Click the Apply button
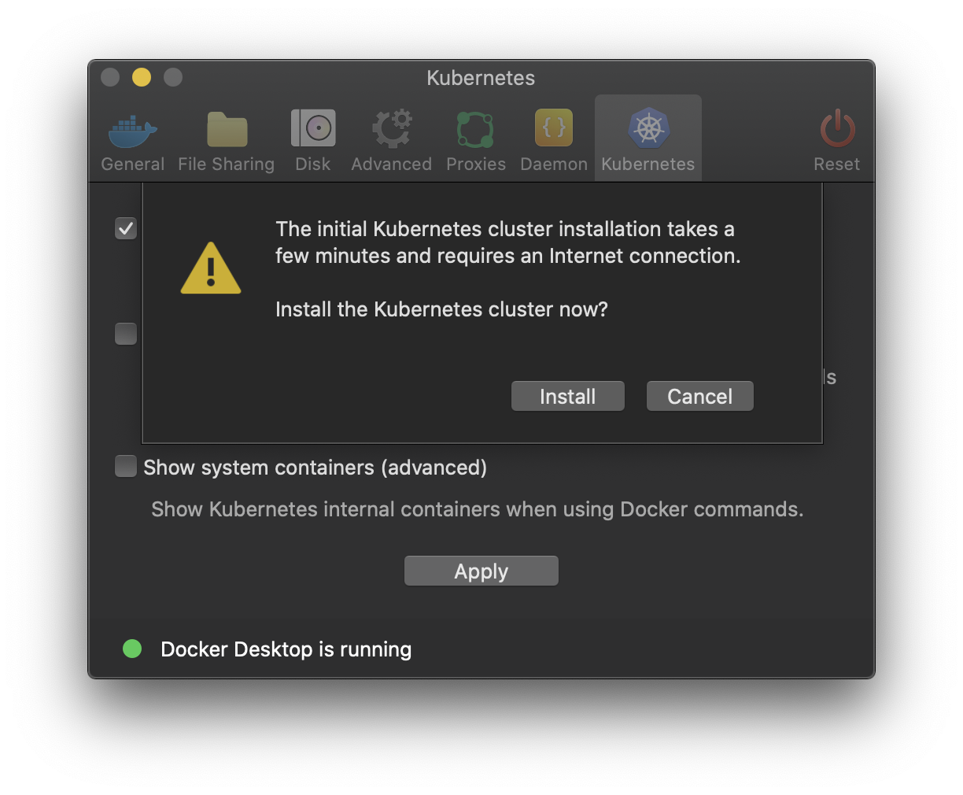The width and height of the screenshot is (963, 795). pyautogui.click(x=481, y=571)
